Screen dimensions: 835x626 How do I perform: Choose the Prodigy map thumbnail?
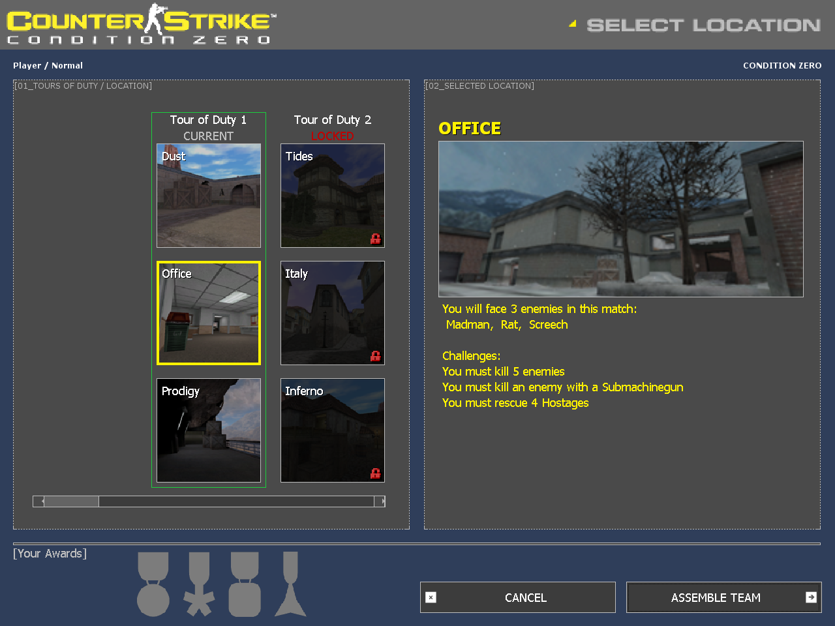(209, 430)
